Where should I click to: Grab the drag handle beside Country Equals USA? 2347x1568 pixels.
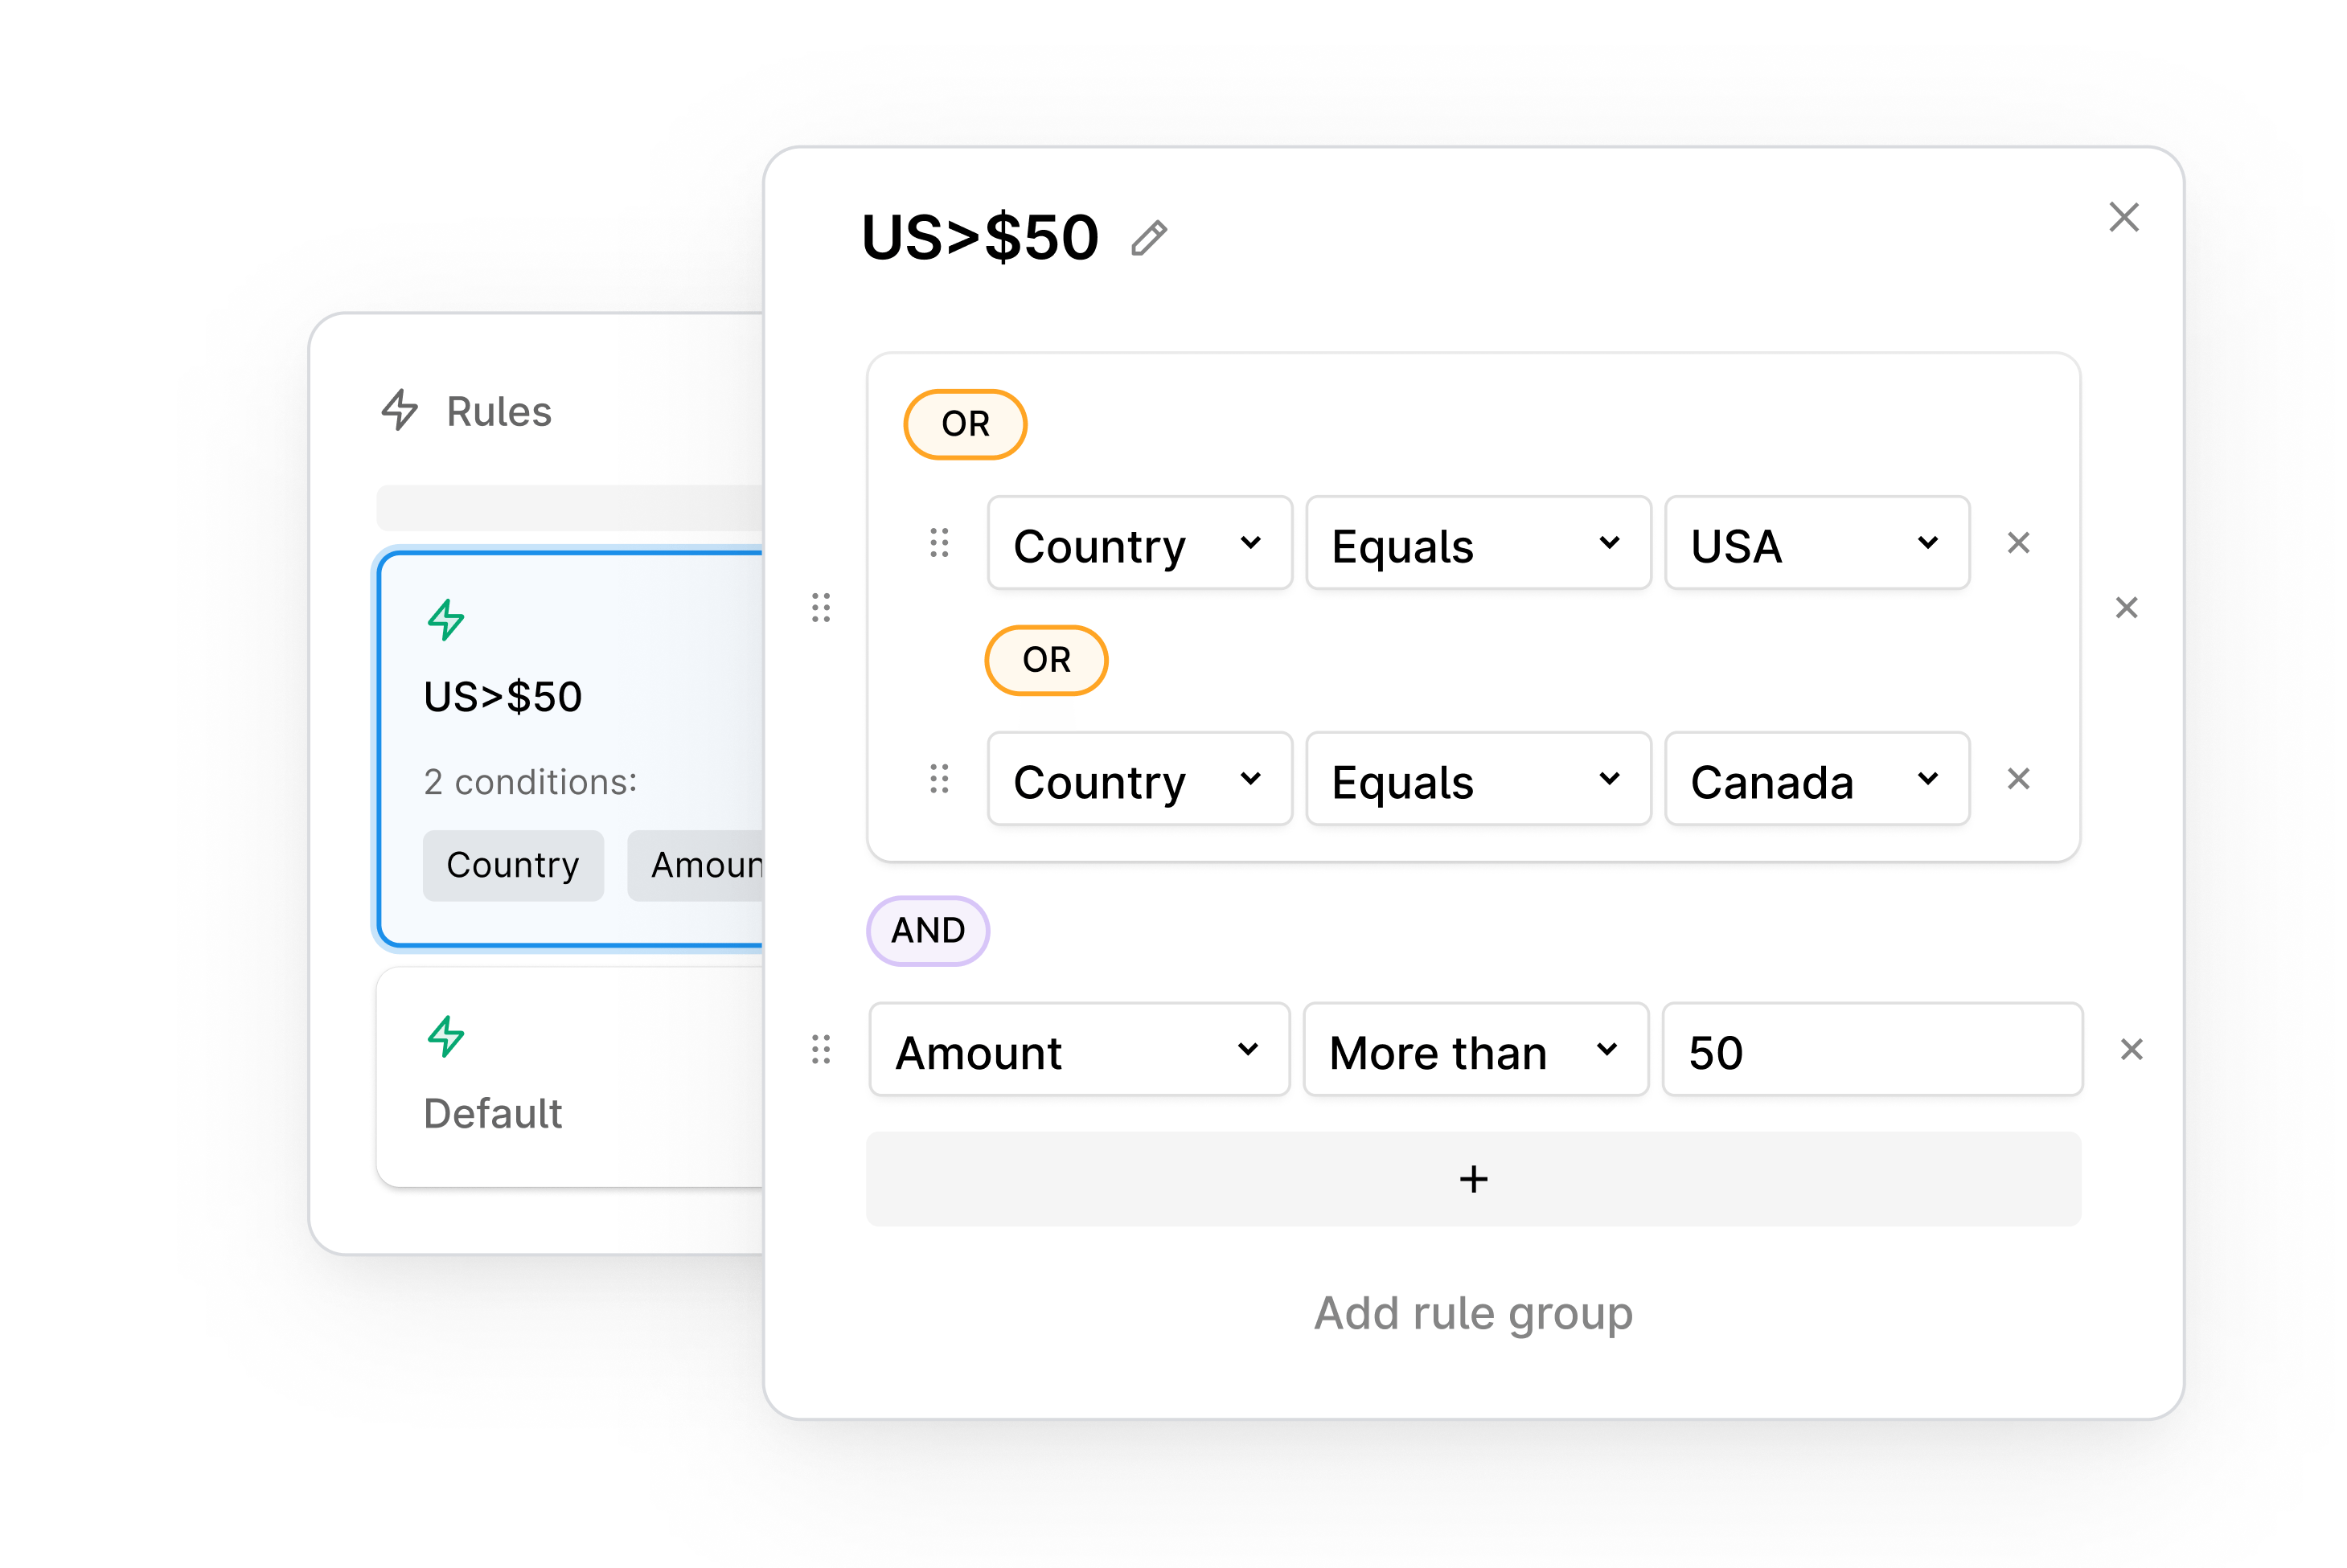(x=938, y=543)
